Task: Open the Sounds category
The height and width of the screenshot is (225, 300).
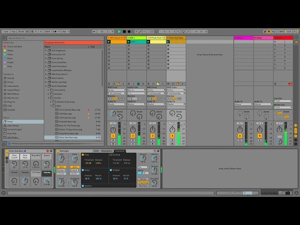Action: point(11,78)
